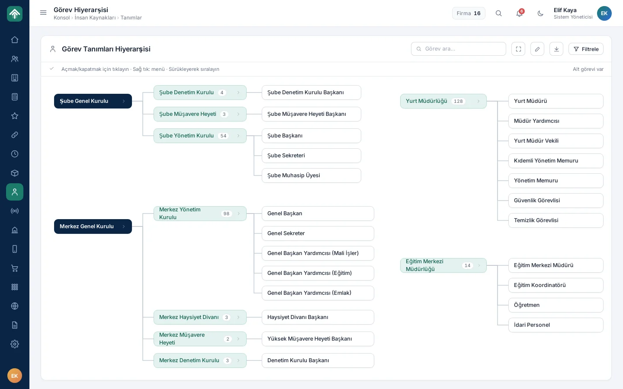Screen dimensions: 623x389
Task: Go to Konsol breadcrumb link
Action: tap(61, 18)
